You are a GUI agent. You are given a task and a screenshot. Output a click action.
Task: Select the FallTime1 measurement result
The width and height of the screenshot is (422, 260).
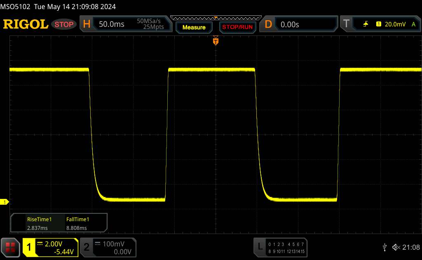coord(77,223)
